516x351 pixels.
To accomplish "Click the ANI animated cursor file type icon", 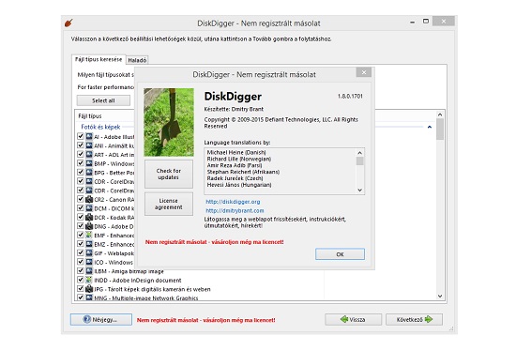I will pyautogui.click(x=89, y=145).
